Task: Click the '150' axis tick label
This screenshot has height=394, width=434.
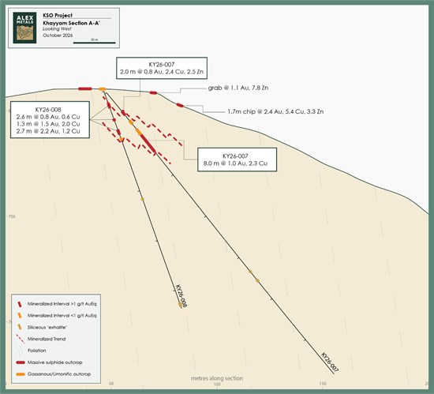Action: coord(323,384)
